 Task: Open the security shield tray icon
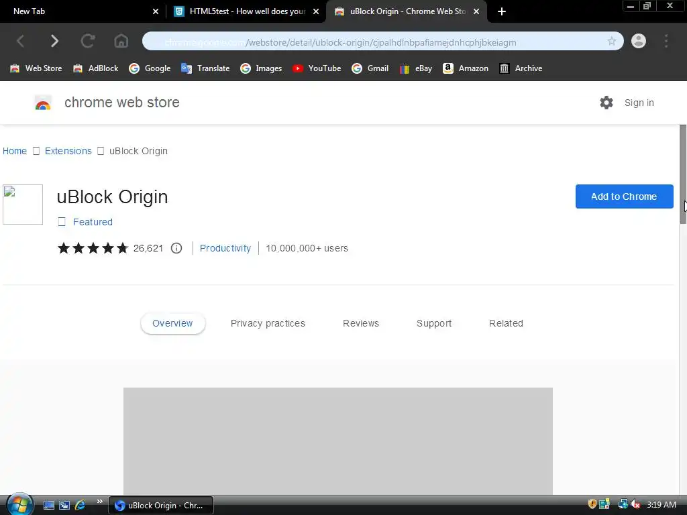point(592,504)
